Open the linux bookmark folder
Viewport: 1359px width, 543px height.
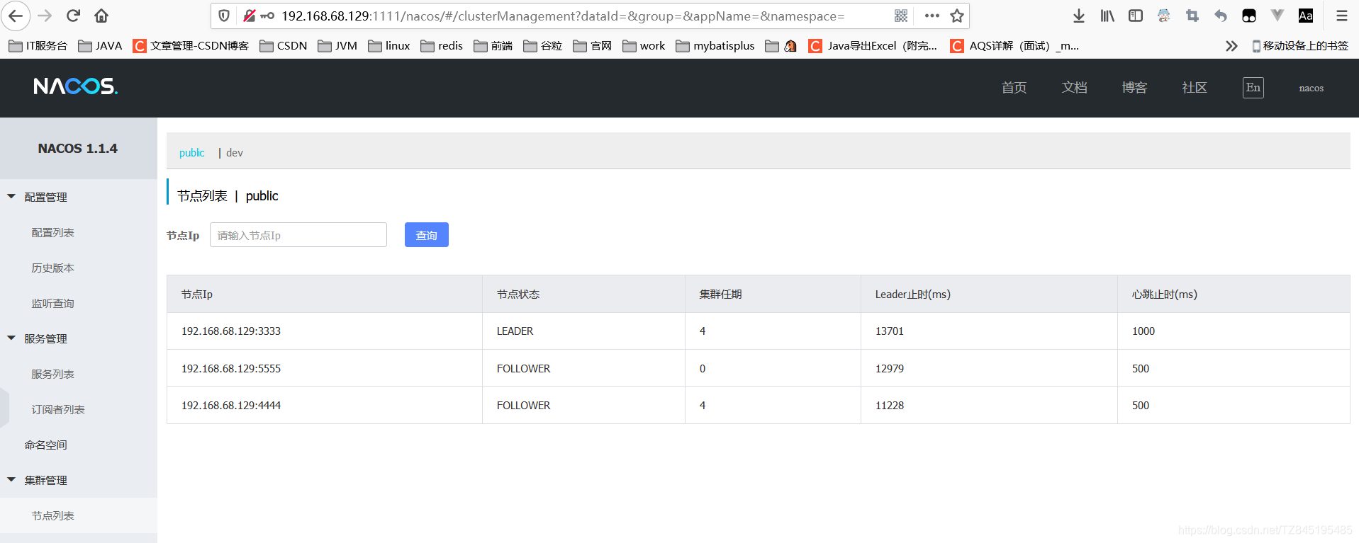click(389, 46)
